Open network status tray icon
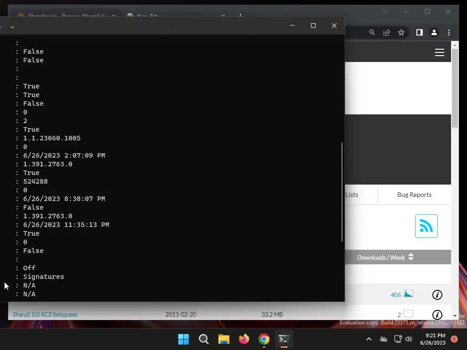Viewport: 467px width, 350px height. coord(398,339)
